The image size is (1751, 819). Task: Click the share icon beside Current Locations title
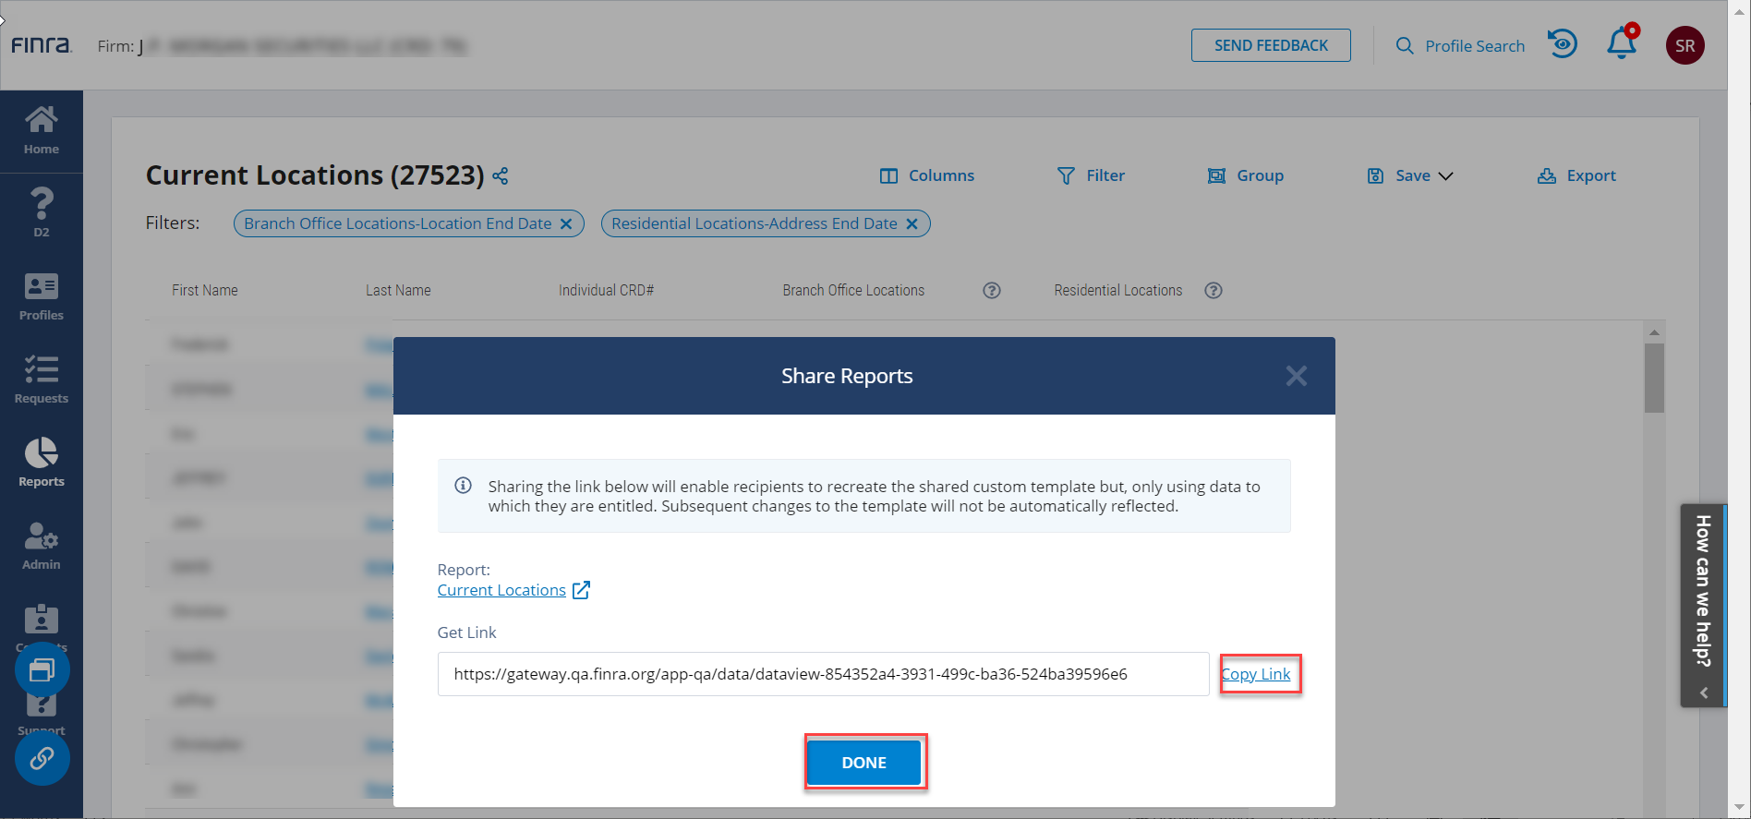[501, 175]
